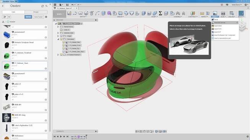Open the Display Settings monitor icon
Screen dimensions: 250x140
(157, 132)
